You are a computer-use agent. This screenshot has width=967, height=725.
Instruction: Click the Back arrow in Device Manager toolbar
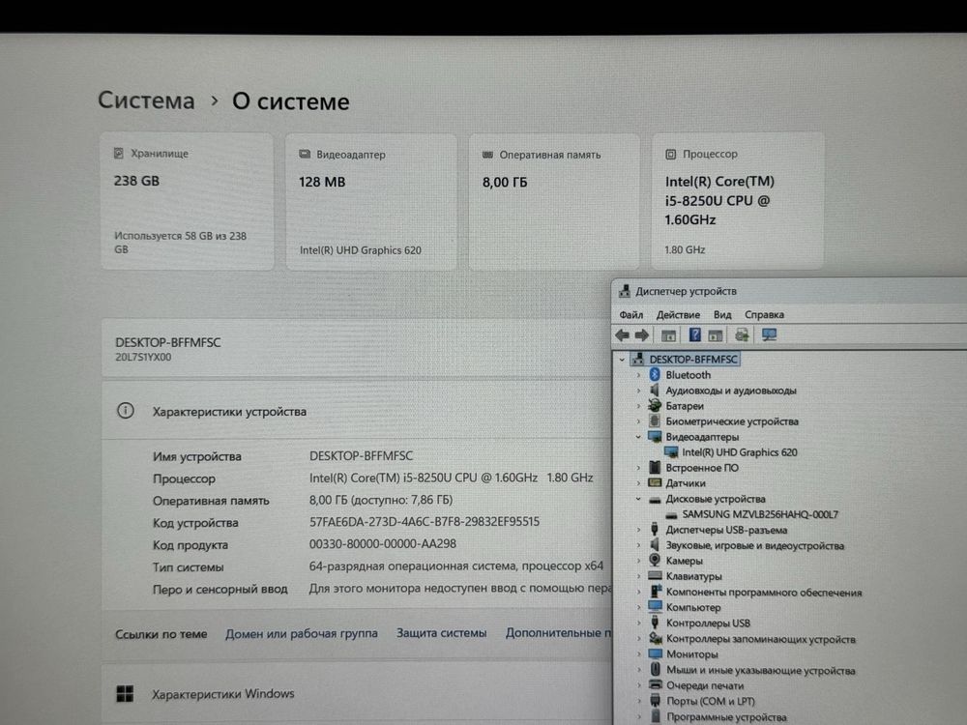[622, 335]
